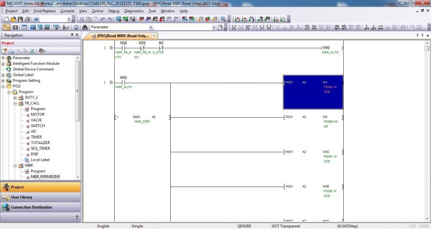This screenshot has height=229, width=431.
Task: Click the Save project icon
Action: click(x=20, y=19)
